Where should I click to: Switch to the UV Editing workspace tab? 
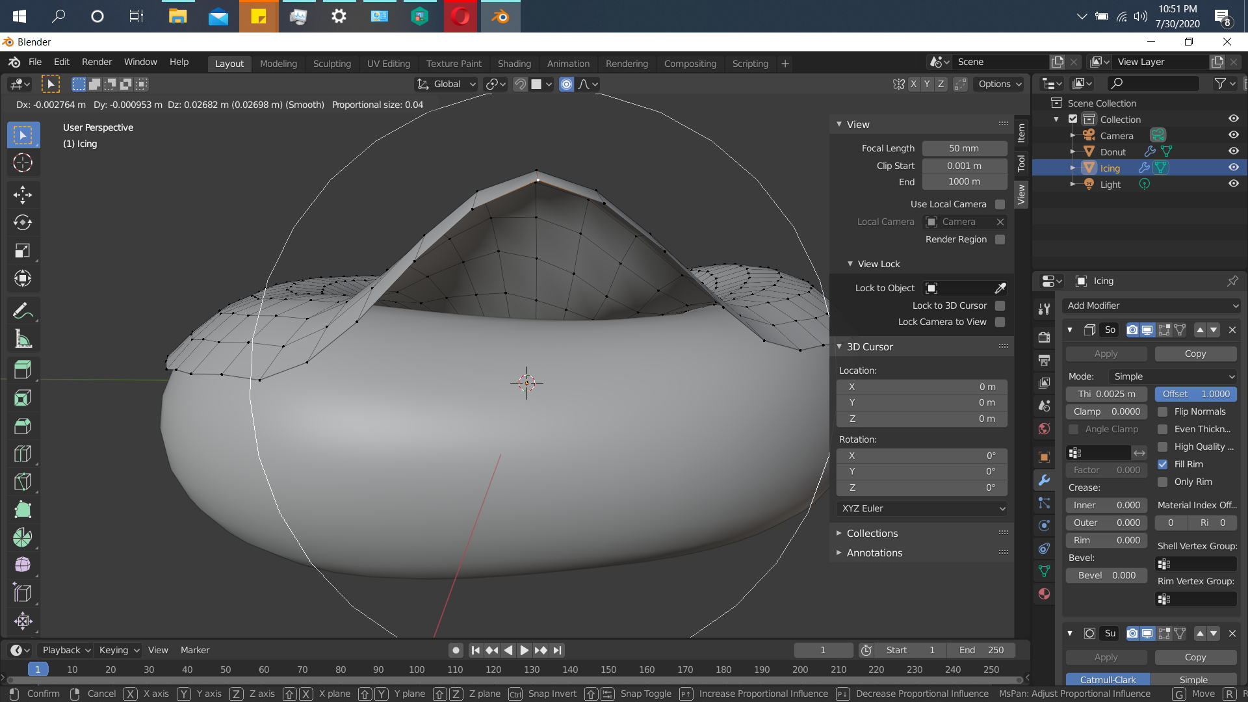[389, 64]
